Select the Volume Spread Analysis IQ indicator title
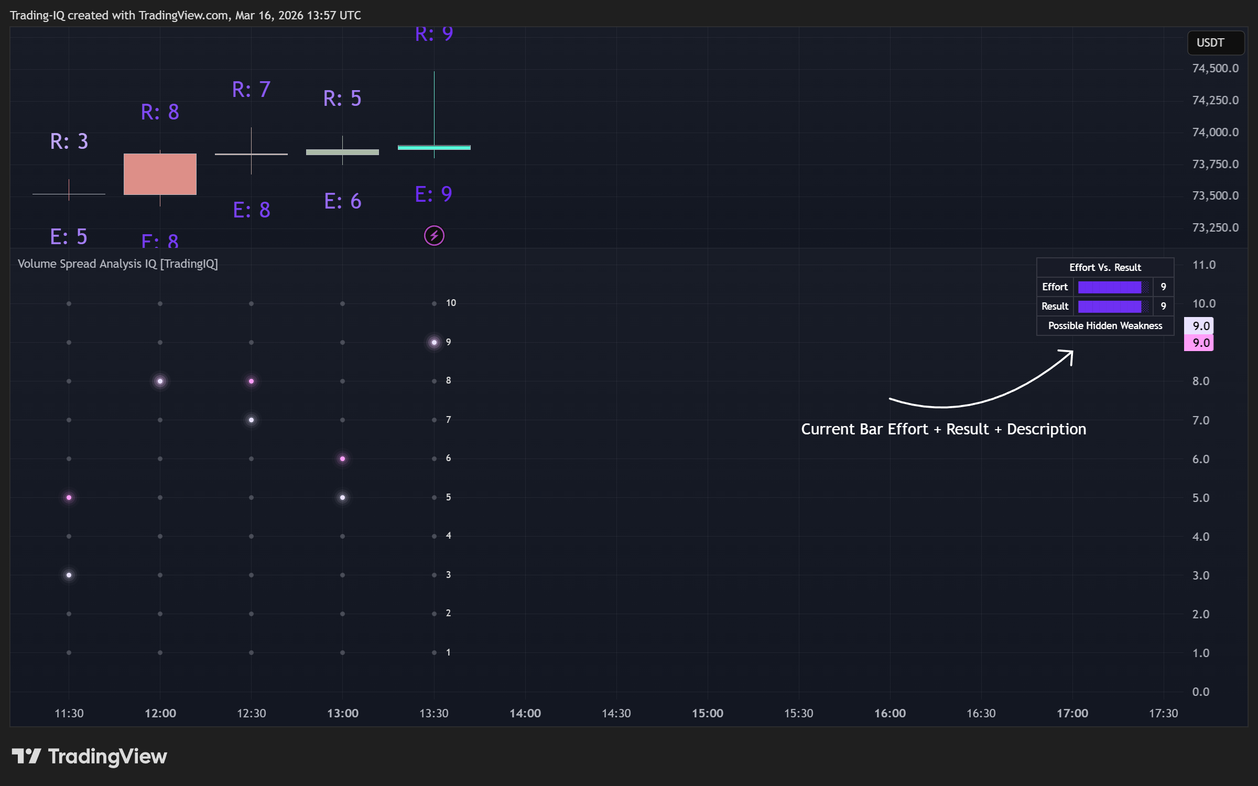The height and width of the screenshot is (786, 1258). coord(118,264)
